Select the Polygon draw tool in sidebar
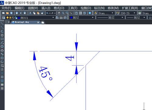The image size is (152, 110). tap(2, 35)
